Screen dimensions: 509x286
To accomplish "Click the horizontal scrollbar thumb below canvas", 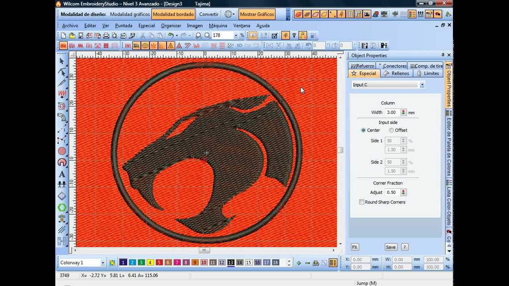I will (x=204, y=250).
